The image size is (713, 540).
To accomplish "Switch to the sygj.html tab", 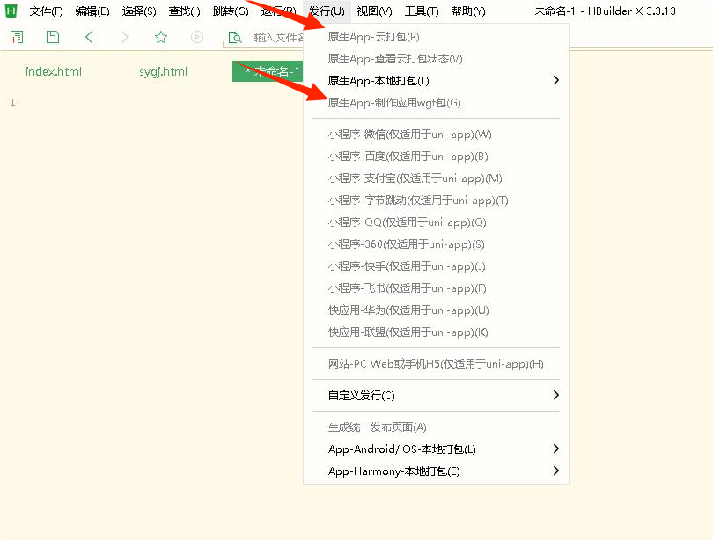I will pyautogui.click(x=163, y=71).
